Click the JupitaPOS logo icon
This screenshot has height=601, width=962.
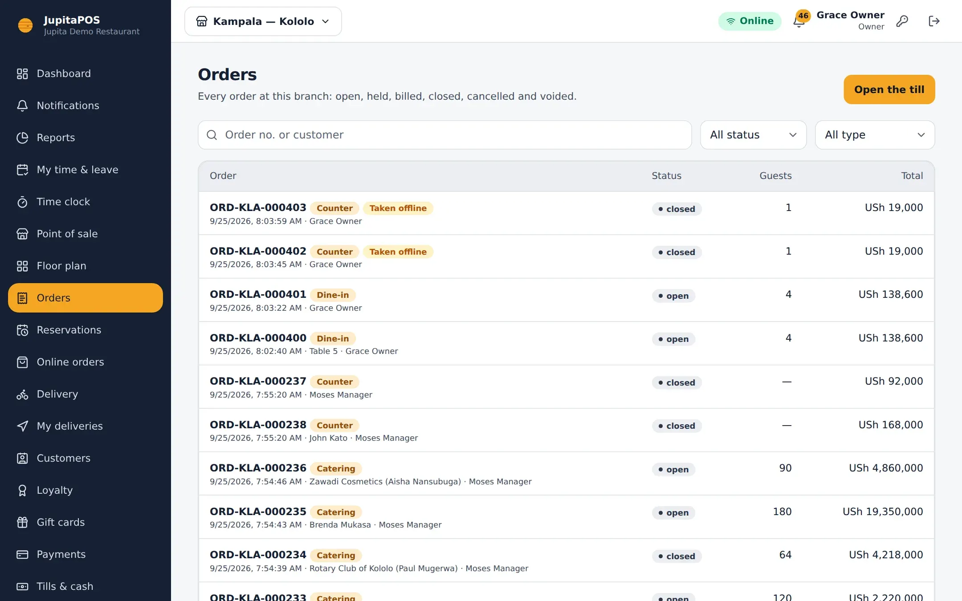[x=25, y=25]
